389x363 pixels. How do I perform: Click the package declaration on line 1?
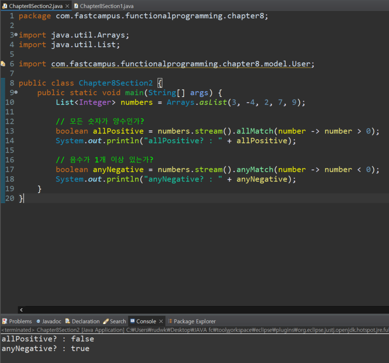point(143,16)
